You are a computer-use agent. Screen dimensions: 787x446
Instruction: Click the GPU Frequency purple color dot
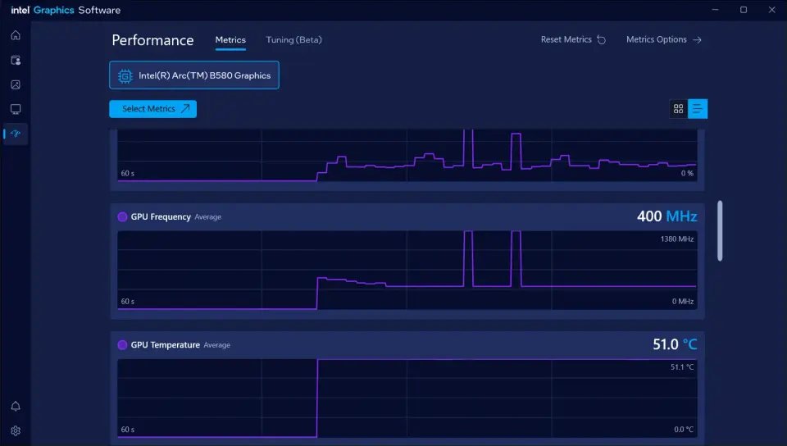pos(122,216)
